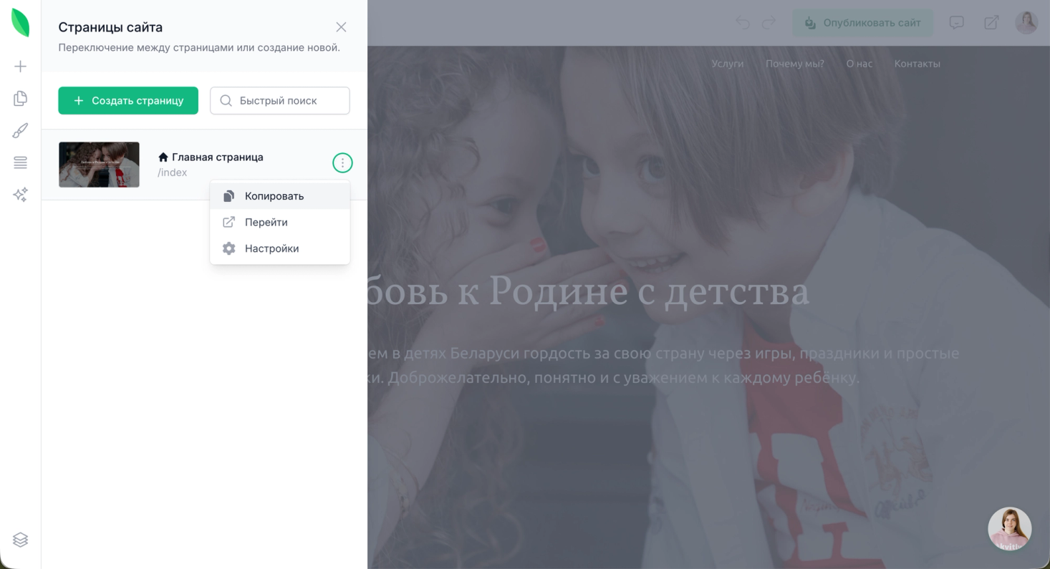The height and width of the screenshot is (569, 1050).
Task: Open the external preview link icon
Action: (991, 23)
